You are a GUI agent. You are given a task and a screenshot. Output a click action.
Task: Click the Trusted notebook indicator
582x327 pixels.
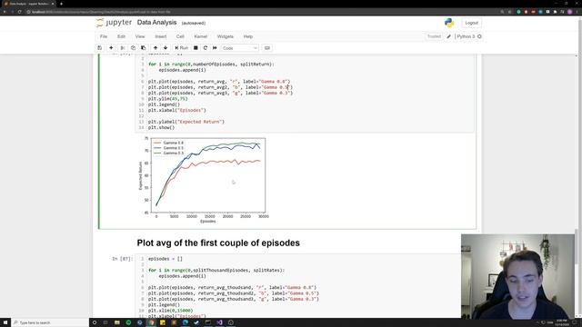[x=434, y=36]
